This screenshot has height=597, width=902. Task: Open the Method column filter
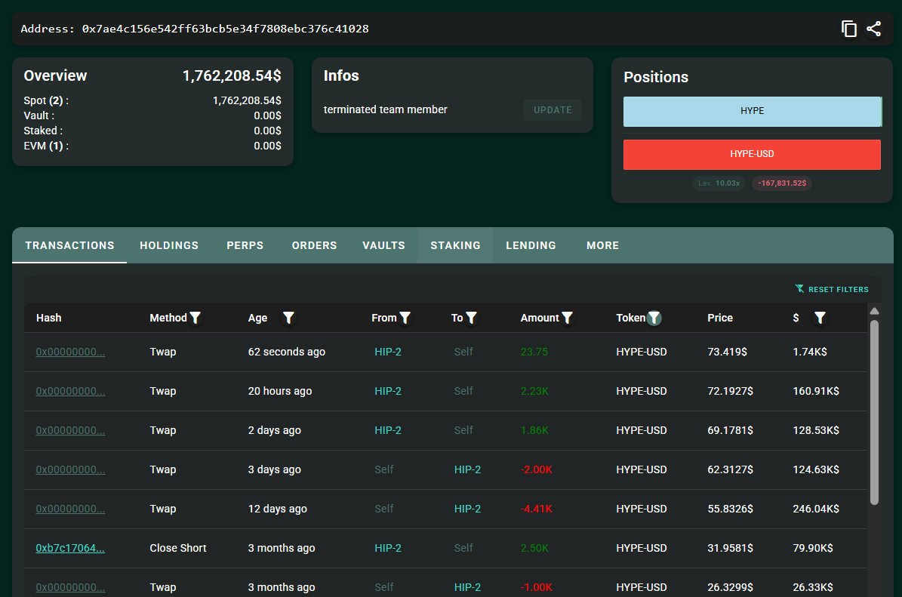[x=195, y=318]
